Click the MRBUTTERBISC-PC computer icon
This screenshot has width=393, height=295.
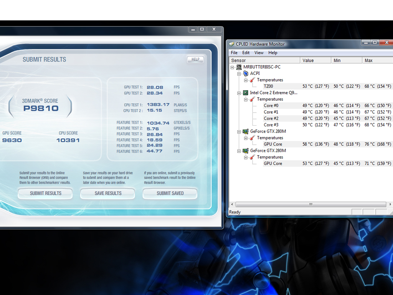[x=239, y=67]
